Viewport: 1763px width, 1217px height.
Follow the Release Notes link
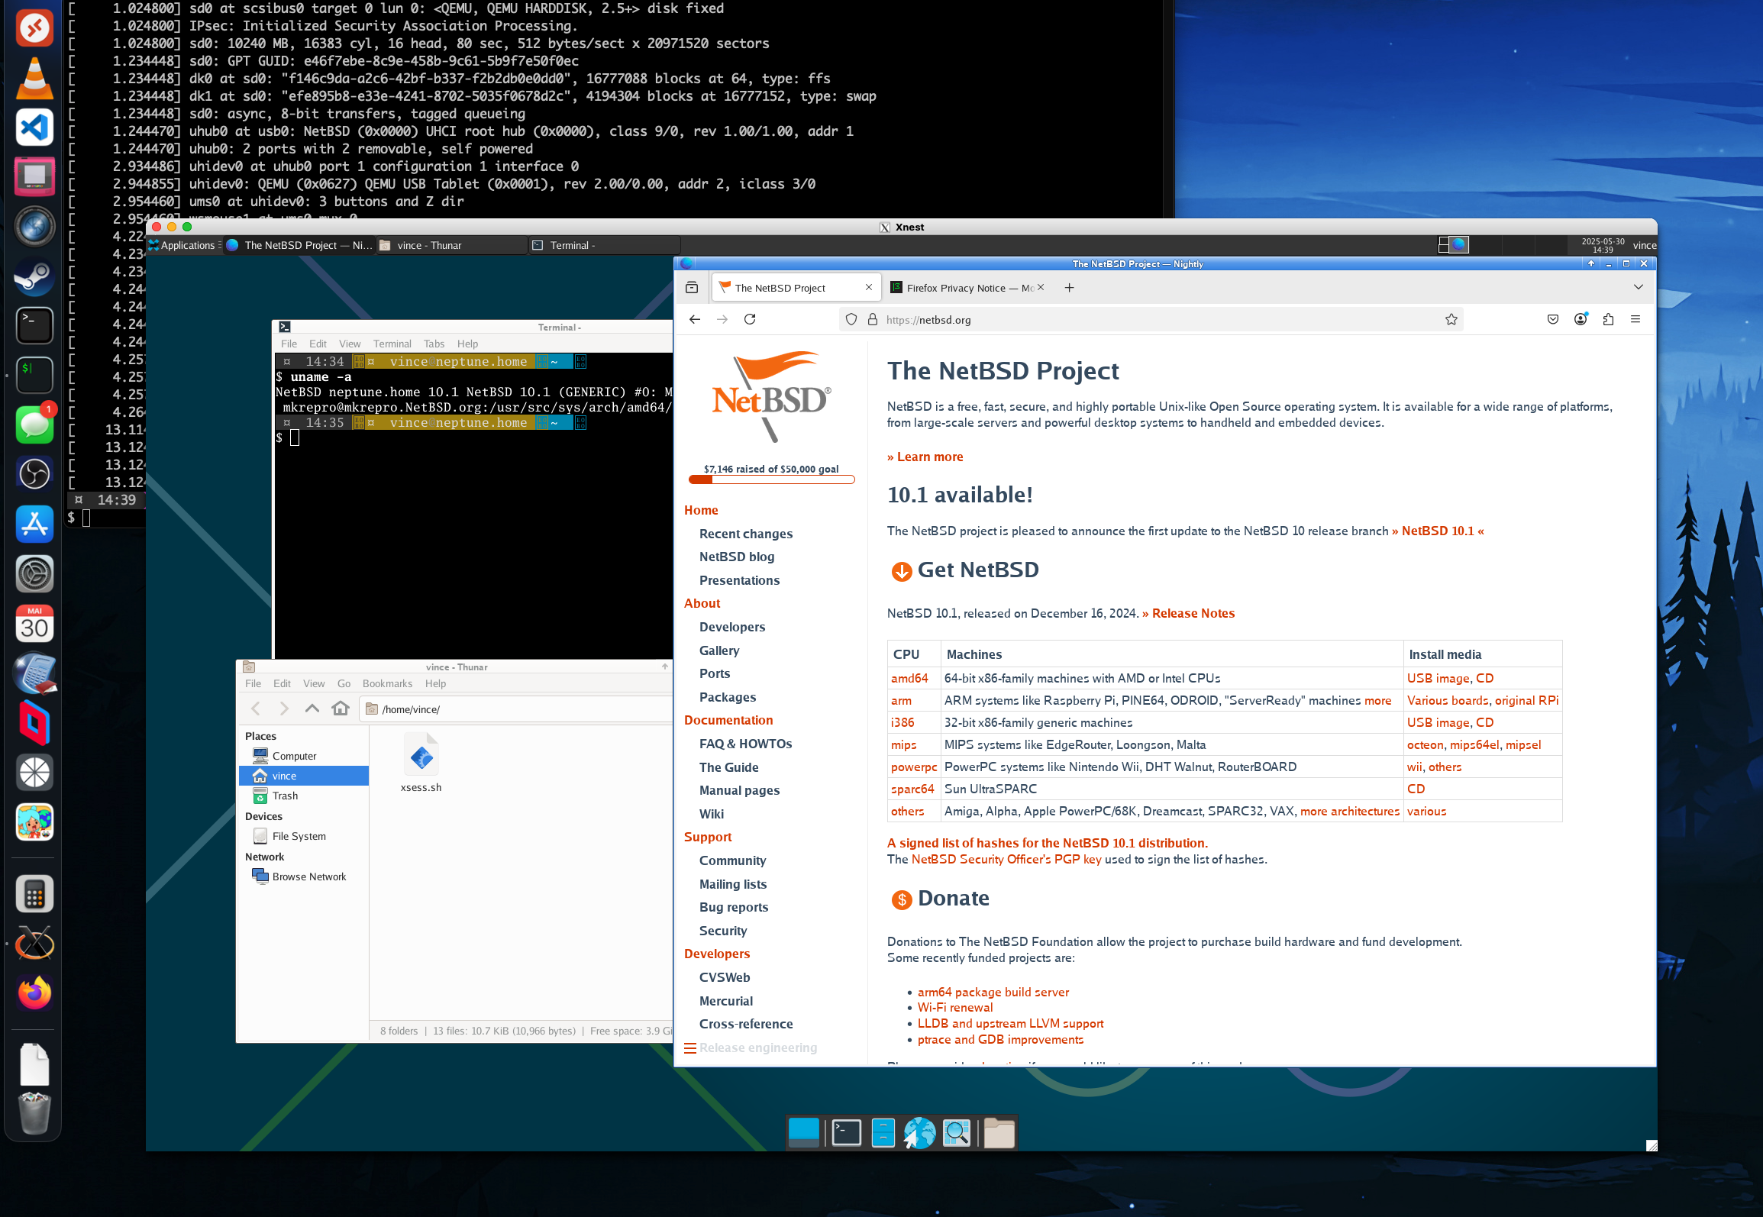(1192, 613)
